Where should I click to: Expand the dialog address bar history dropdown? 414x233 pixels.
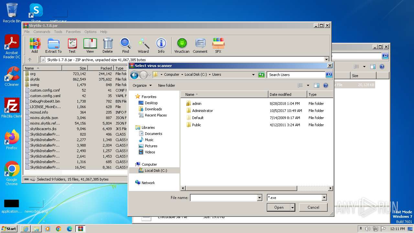(x=253, y=75)
